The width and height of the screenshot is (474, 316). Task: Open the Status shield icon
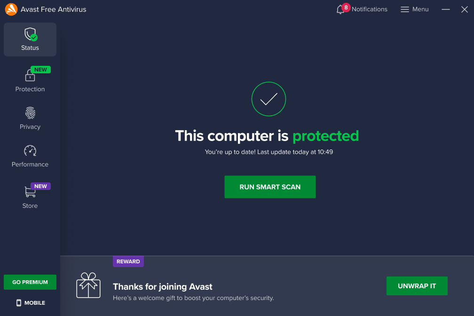click(x=31, y=34)
